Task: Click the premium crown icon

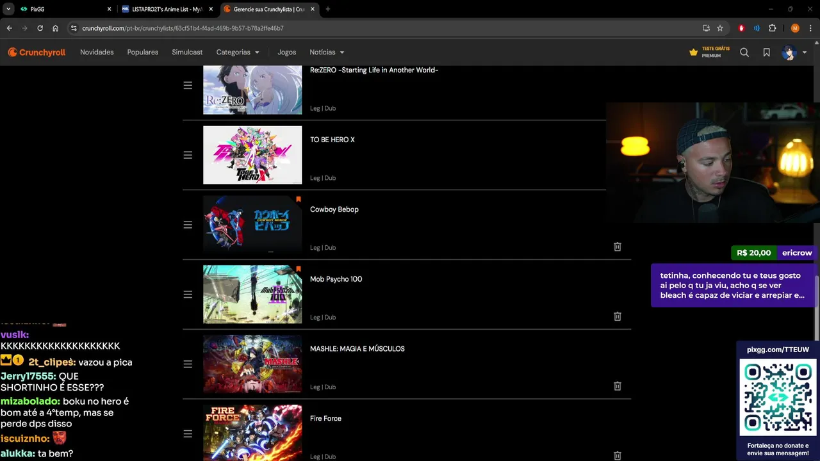Action: click(x=693, y=53)
